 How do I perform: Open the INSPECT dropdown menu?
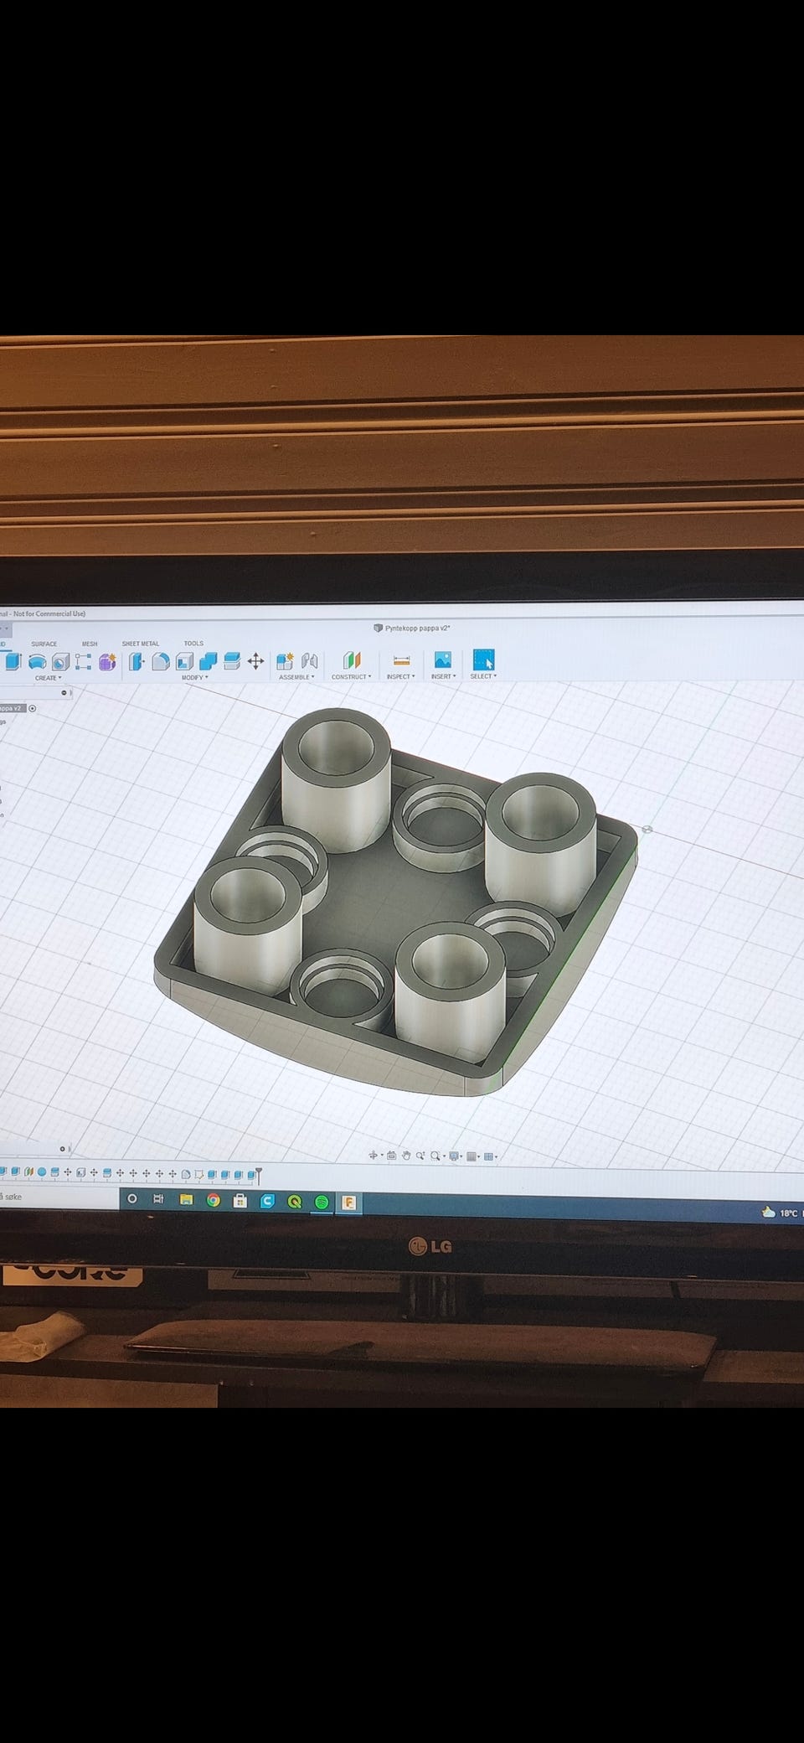pos(400,676)
